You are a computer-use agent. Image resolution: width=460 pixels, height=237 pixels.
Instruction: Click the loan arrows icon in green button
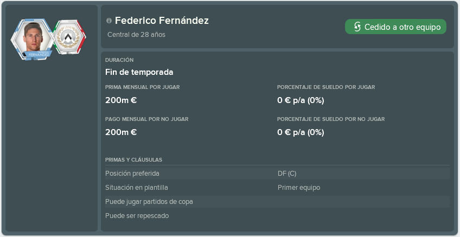(357, 27)
